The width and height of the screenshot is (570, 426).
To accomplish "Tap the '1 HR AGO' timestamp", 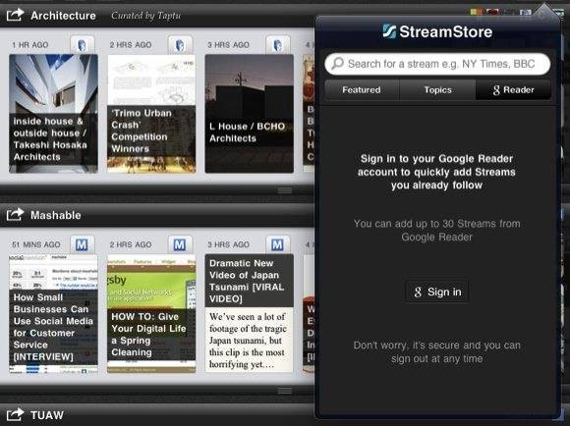I will pos(29,45).
